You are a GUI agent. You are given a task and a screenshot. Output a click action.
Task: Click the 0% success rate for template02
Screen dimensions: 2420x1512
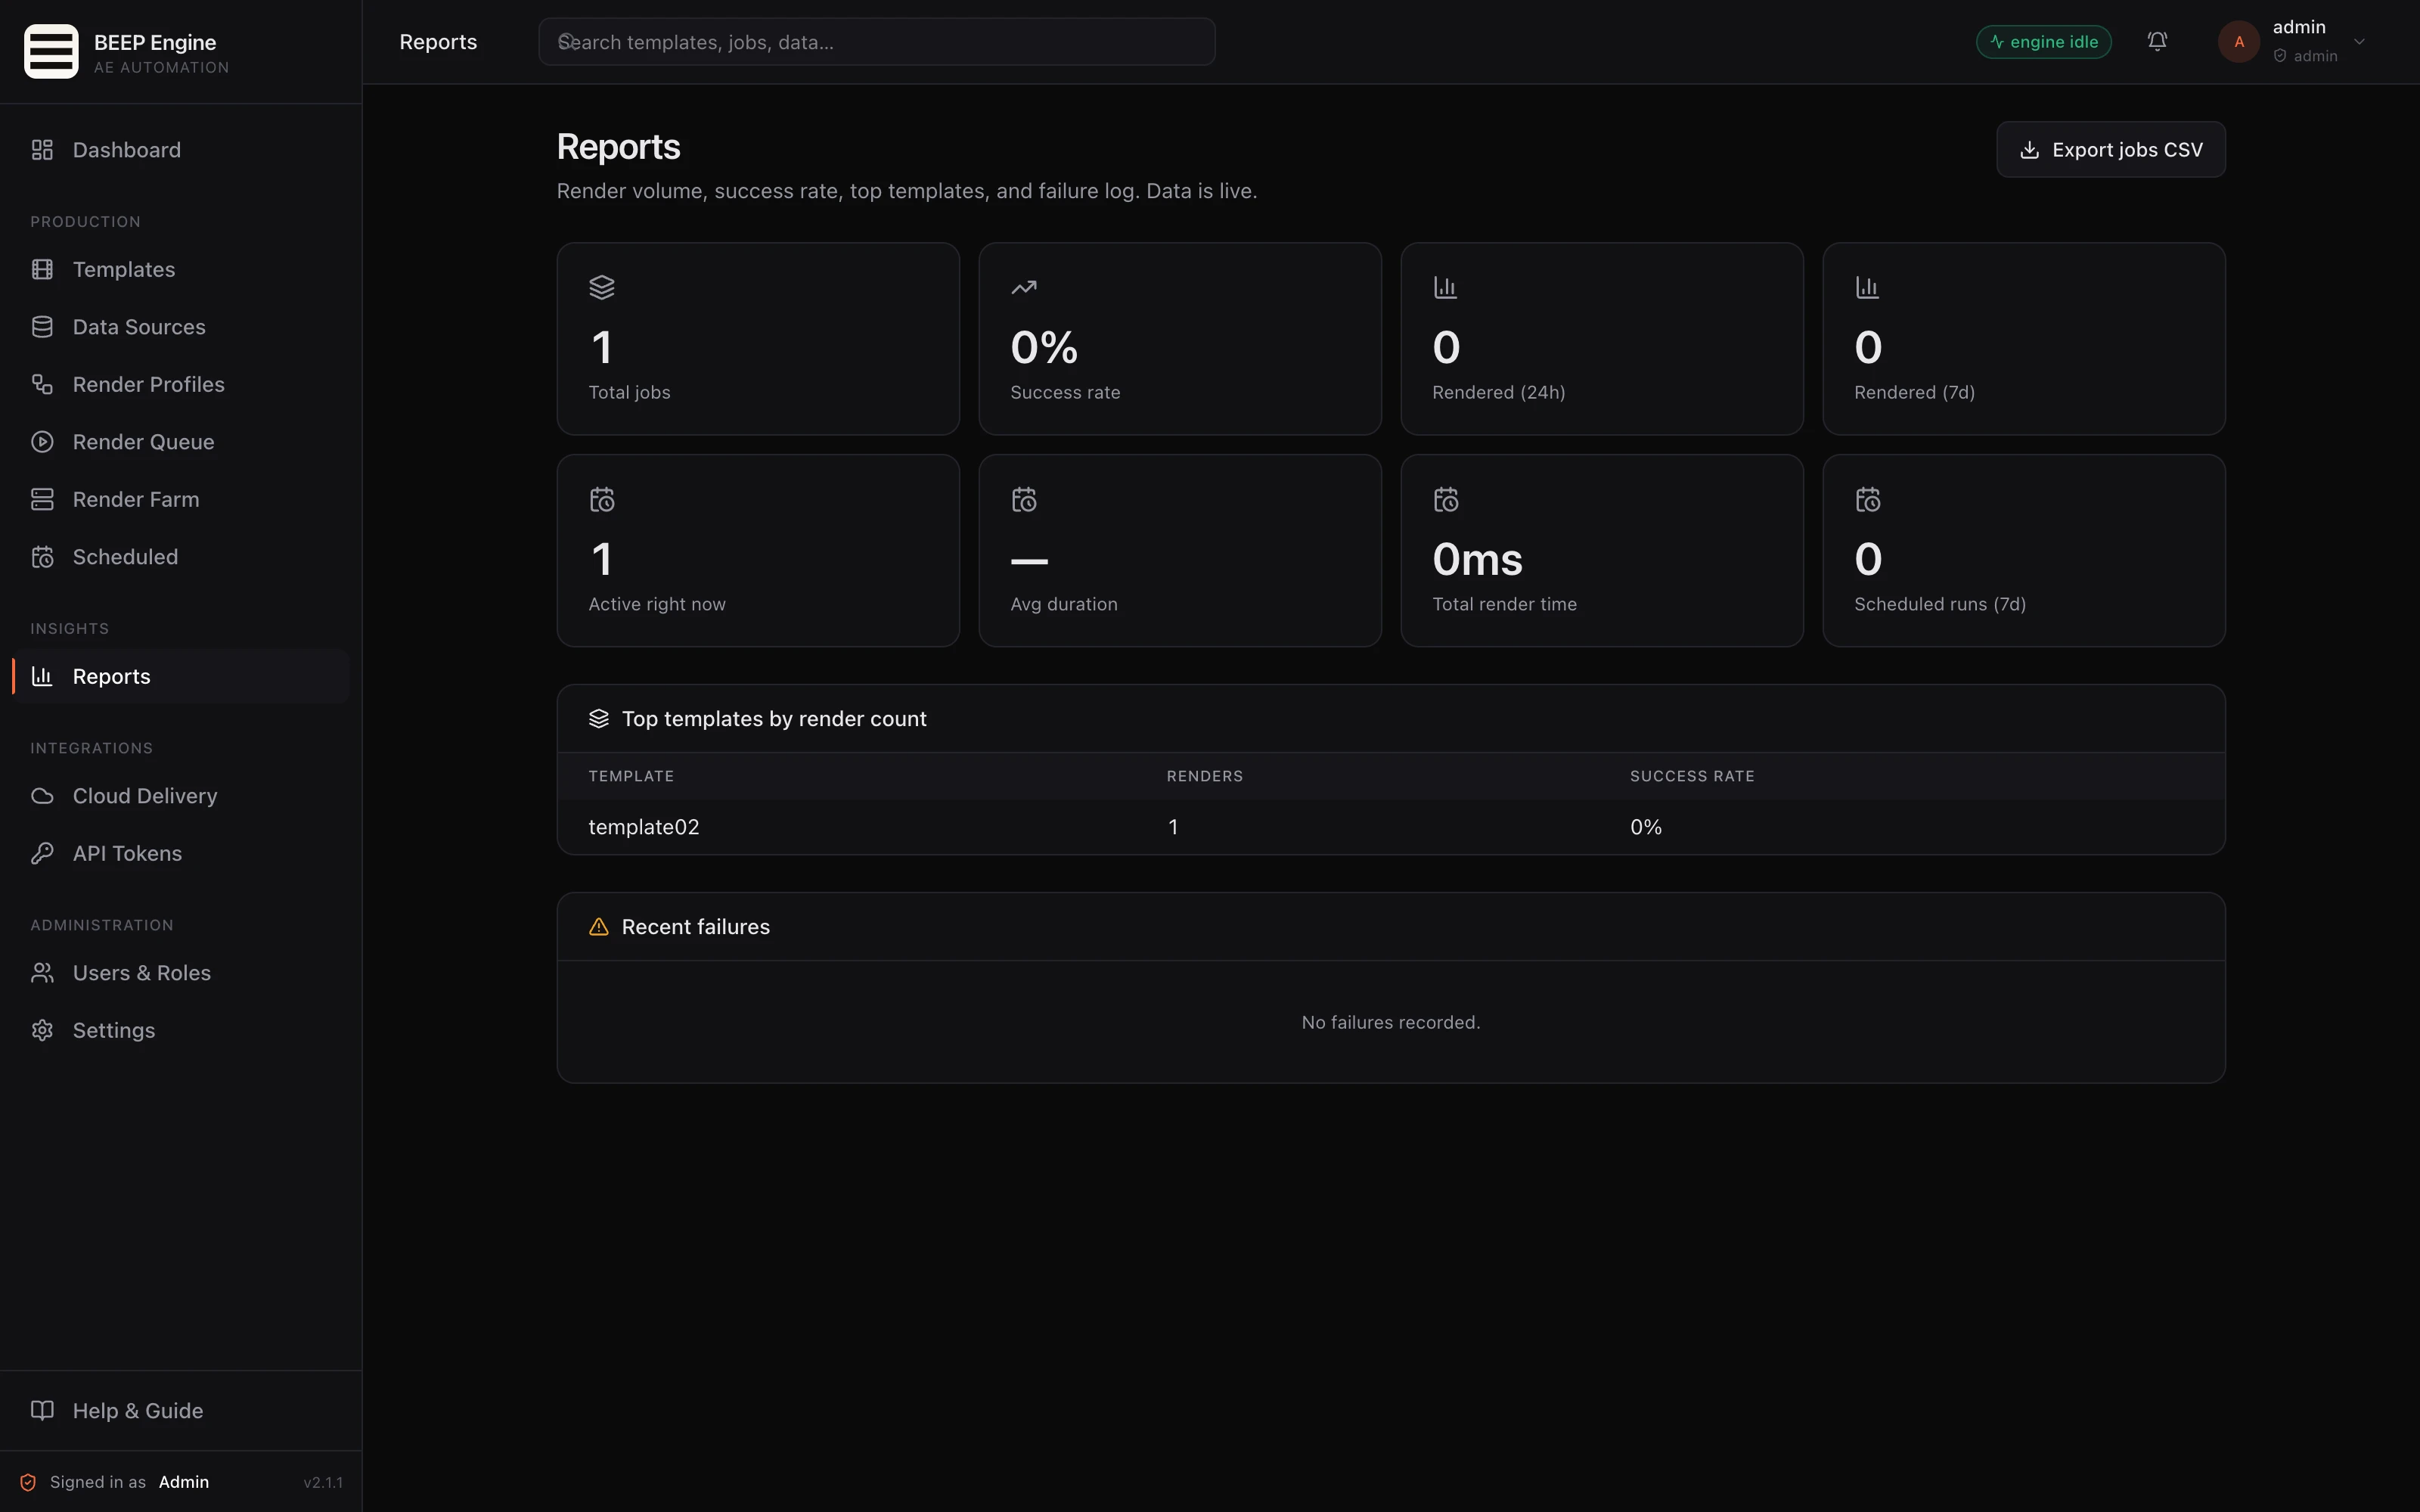click(1646, 827)
